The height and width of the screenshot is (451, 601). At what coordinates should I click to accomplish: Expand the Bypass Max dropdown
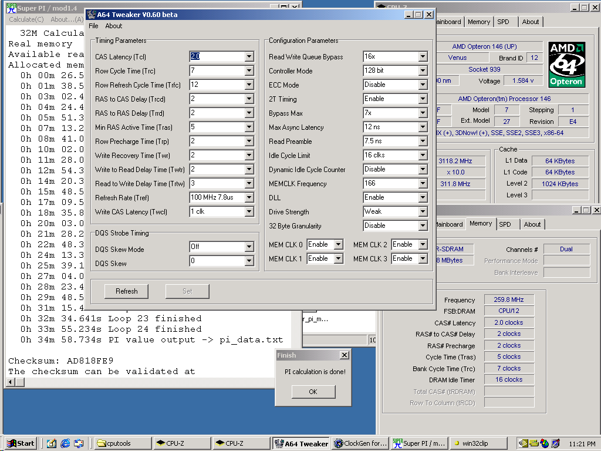[423, 113]
